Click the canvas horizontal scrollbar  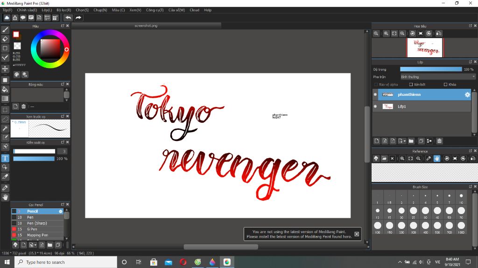pyautogui.click(x=221, y=247)
